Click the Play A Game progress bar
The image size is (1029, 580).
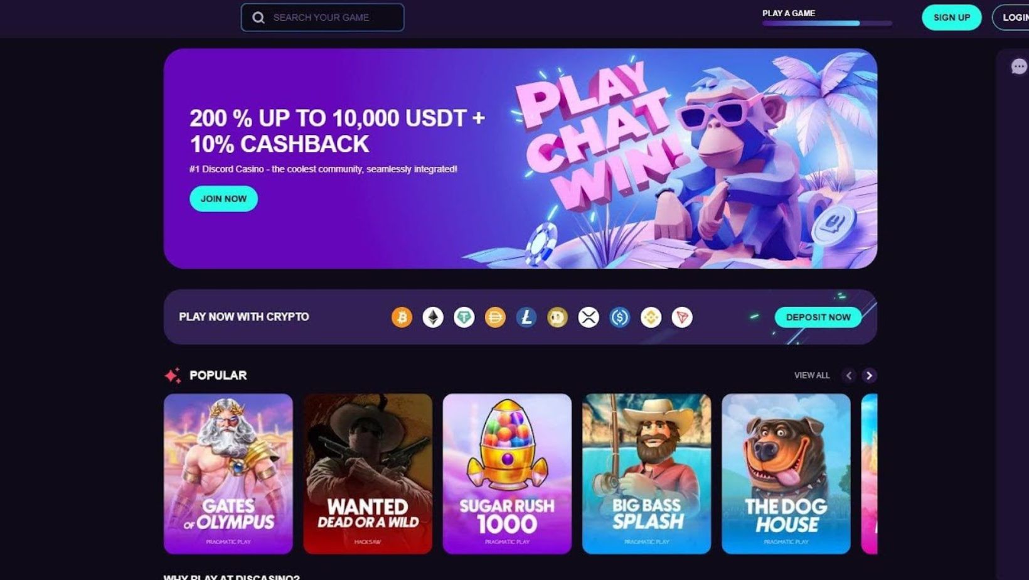pyautogui.click(x=827, y=23)
